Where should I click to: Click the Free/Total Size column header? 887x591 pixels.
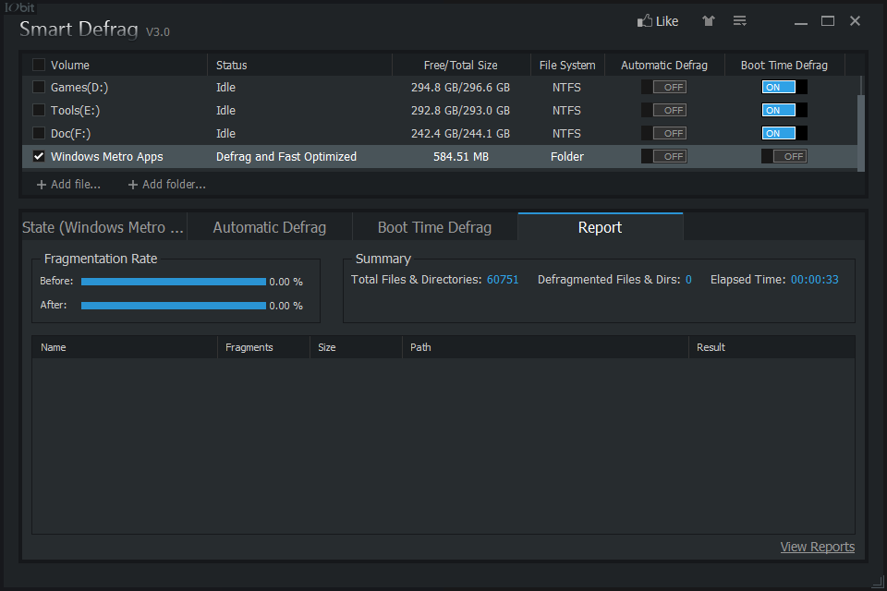[x=460, y=65]
